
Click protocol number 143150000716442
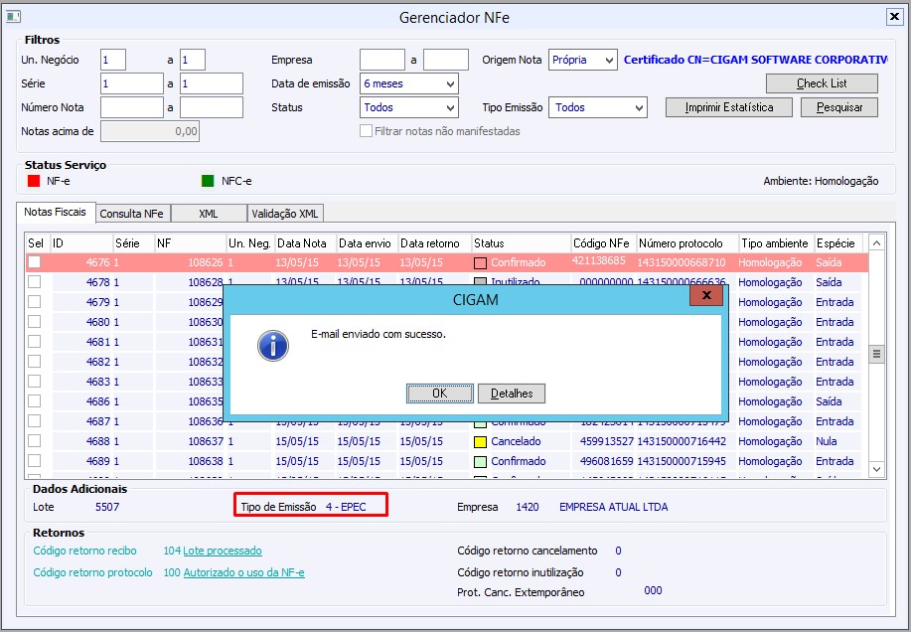[682, 441]
